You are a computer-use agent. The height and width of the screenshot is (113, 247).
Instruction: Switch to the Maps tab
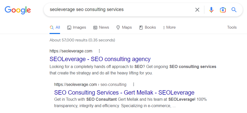click(124, 27)
